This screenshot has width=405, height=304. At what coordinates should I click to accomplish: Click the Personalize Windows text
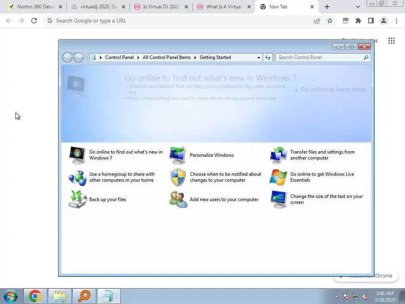[212, 155]
